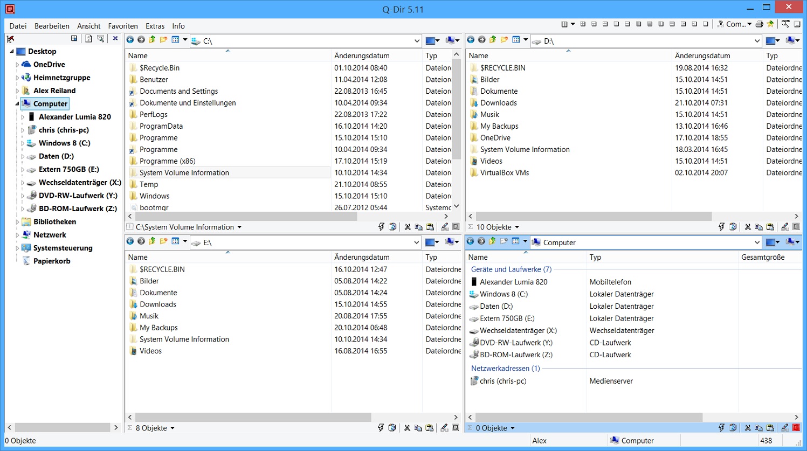This screenshot has width=807, height=451.
Task: Select the second pane layout button in toolbar
Action: coord(594,24)
